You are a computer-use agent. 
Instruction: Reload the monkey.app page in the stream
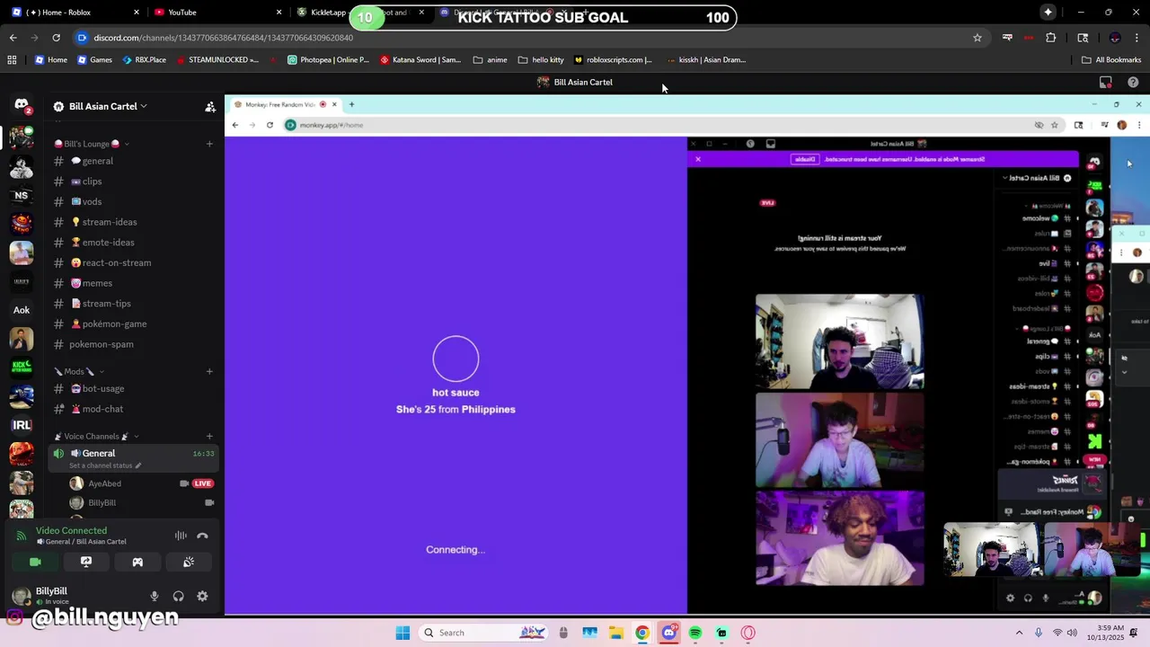click(270, 125)
